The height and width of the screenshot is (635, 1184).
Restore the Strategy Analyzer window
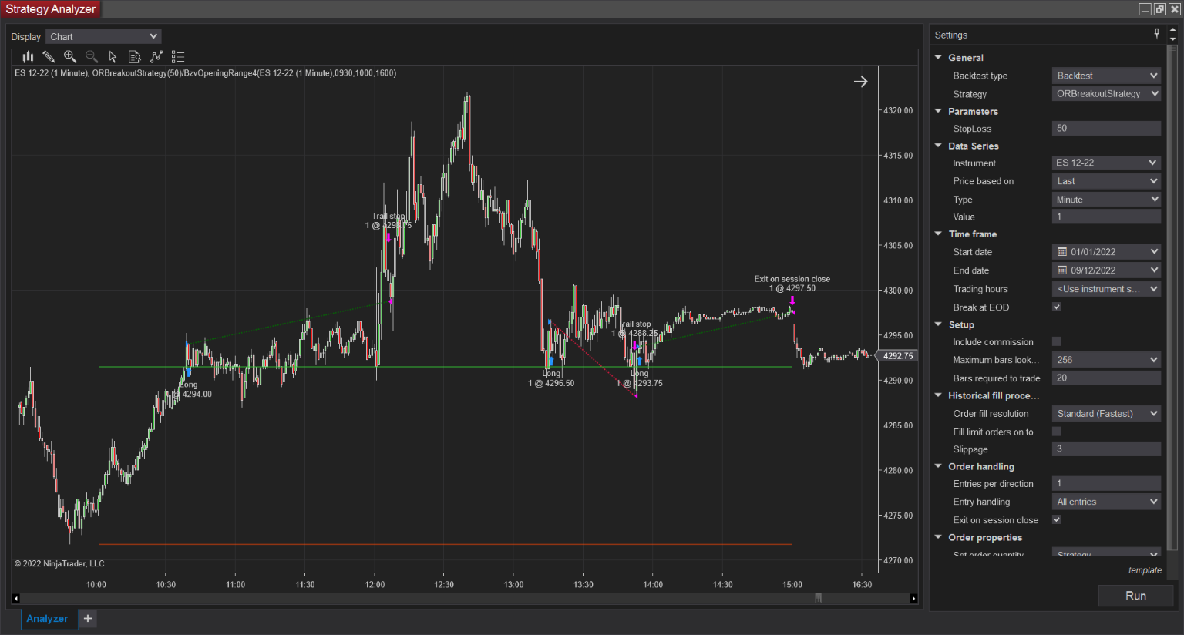(x=1160, y=9)
